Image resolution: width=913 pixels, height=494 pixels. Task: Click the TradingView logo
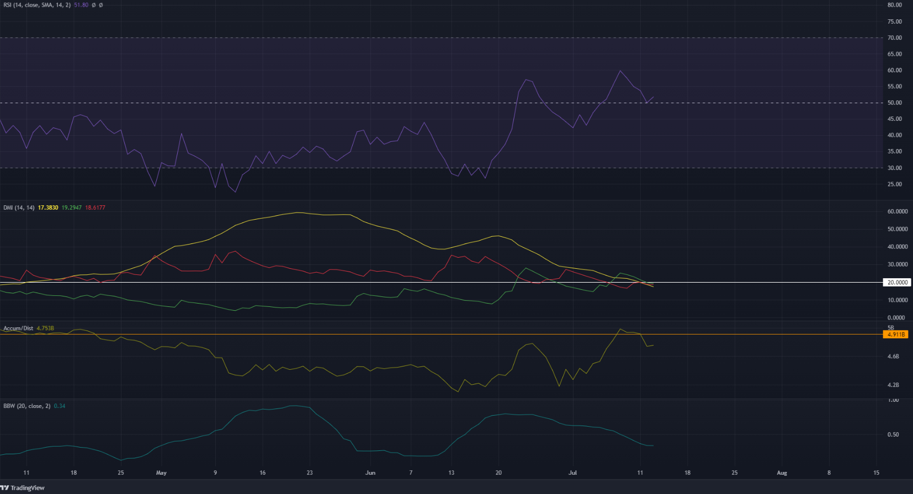tap(23, 488)
